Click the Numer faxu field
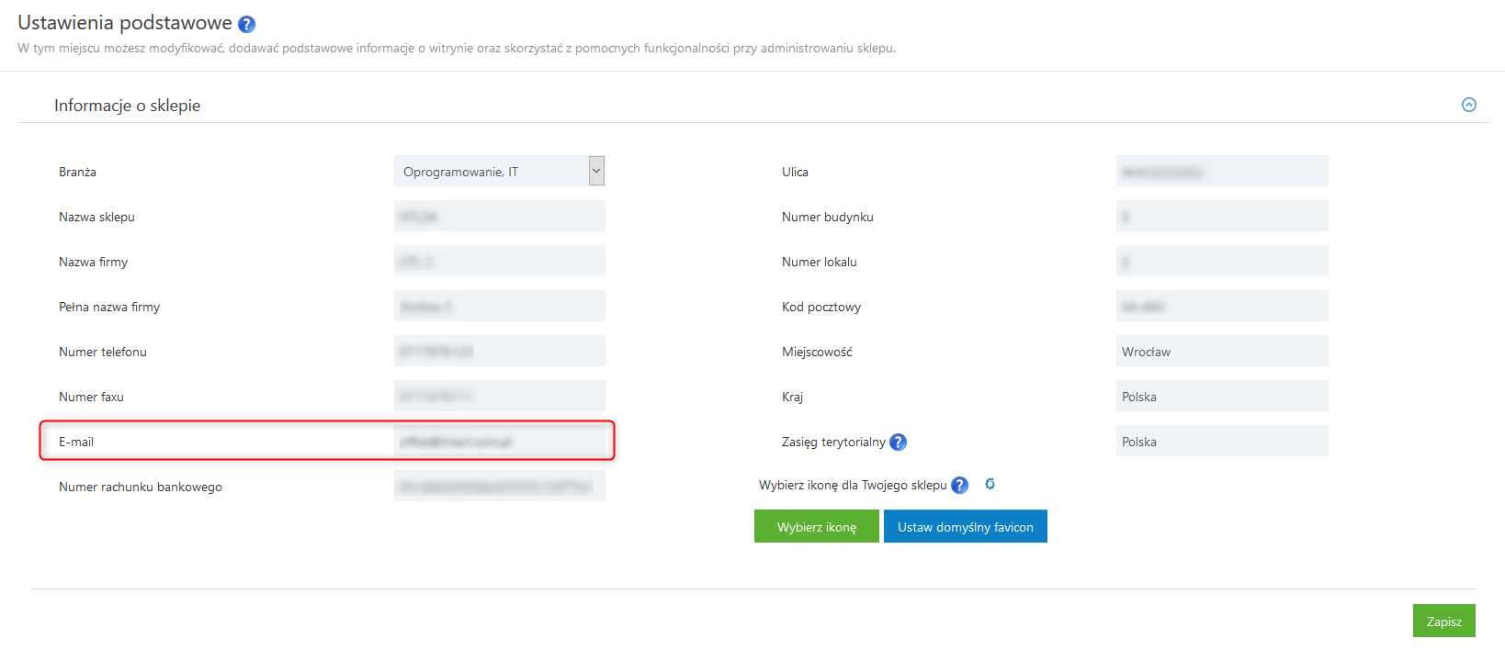 (x=499, y=397)
